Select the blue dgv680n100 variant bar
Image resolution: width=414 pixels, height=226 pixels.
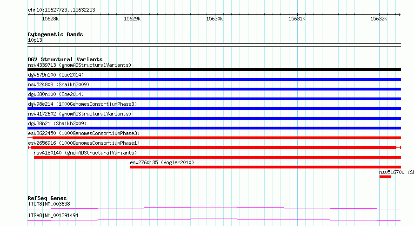tap(214, 99)
